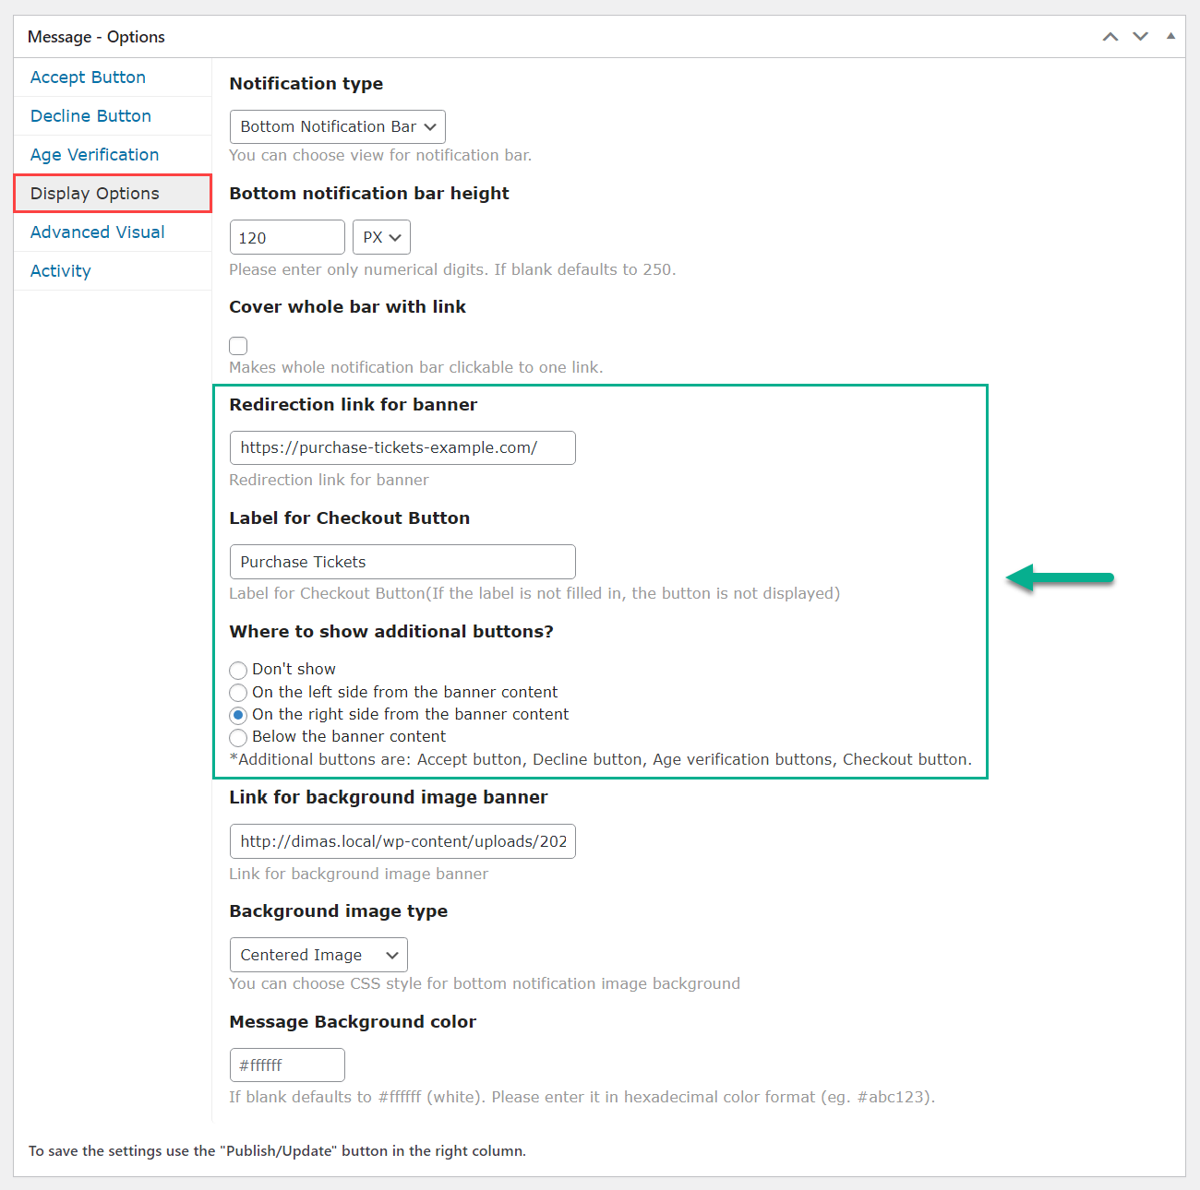Edit the background image banner link field
Screen dimensions: 1200x1190
pos(402,841)
